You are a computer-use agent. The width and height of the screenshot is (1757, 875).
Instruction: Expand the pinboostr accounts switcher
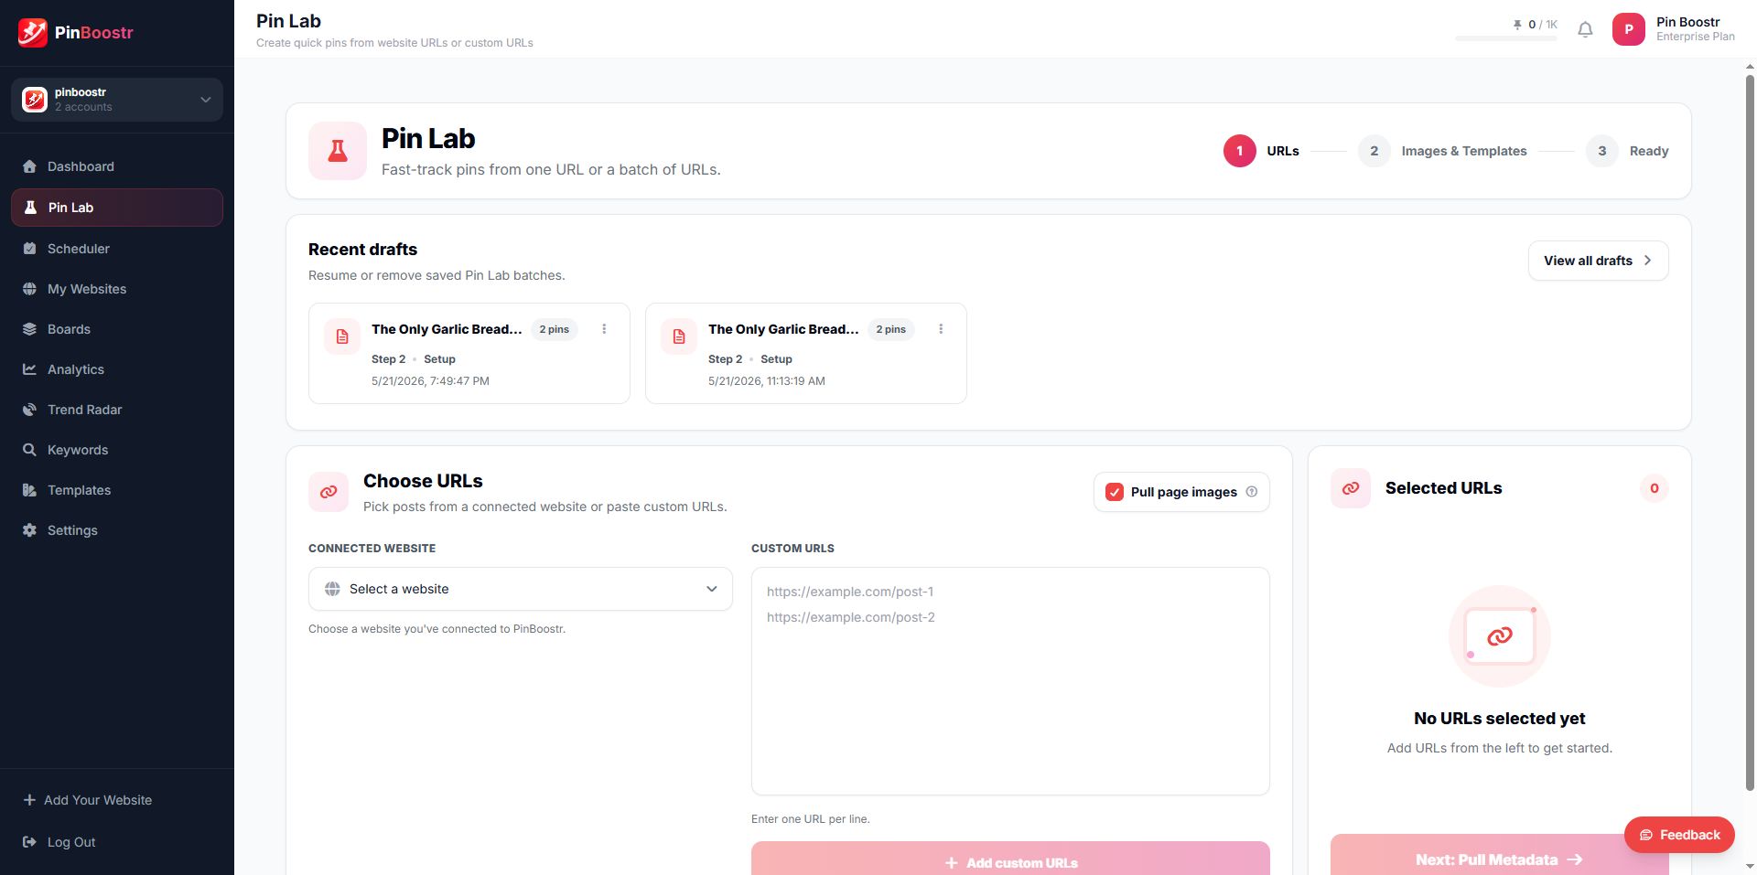coord(117,100)
